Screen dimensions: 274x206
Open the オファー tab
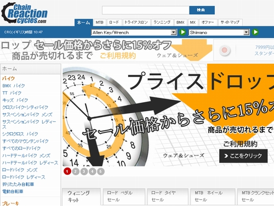208,23
